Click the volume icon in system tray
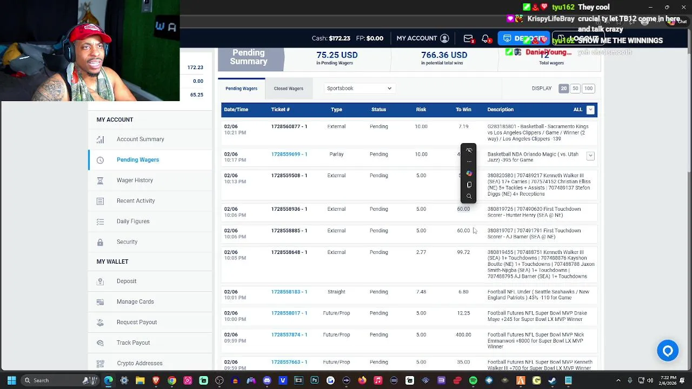 pos(650,380)
